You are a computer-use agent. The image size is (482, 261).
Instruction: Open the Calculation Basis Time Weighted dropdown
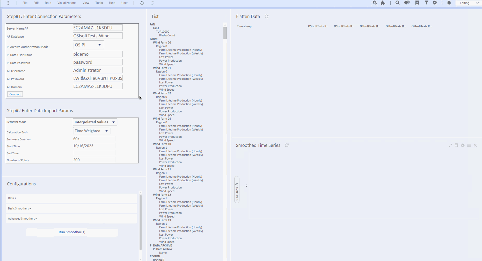(x=92, y=131)
